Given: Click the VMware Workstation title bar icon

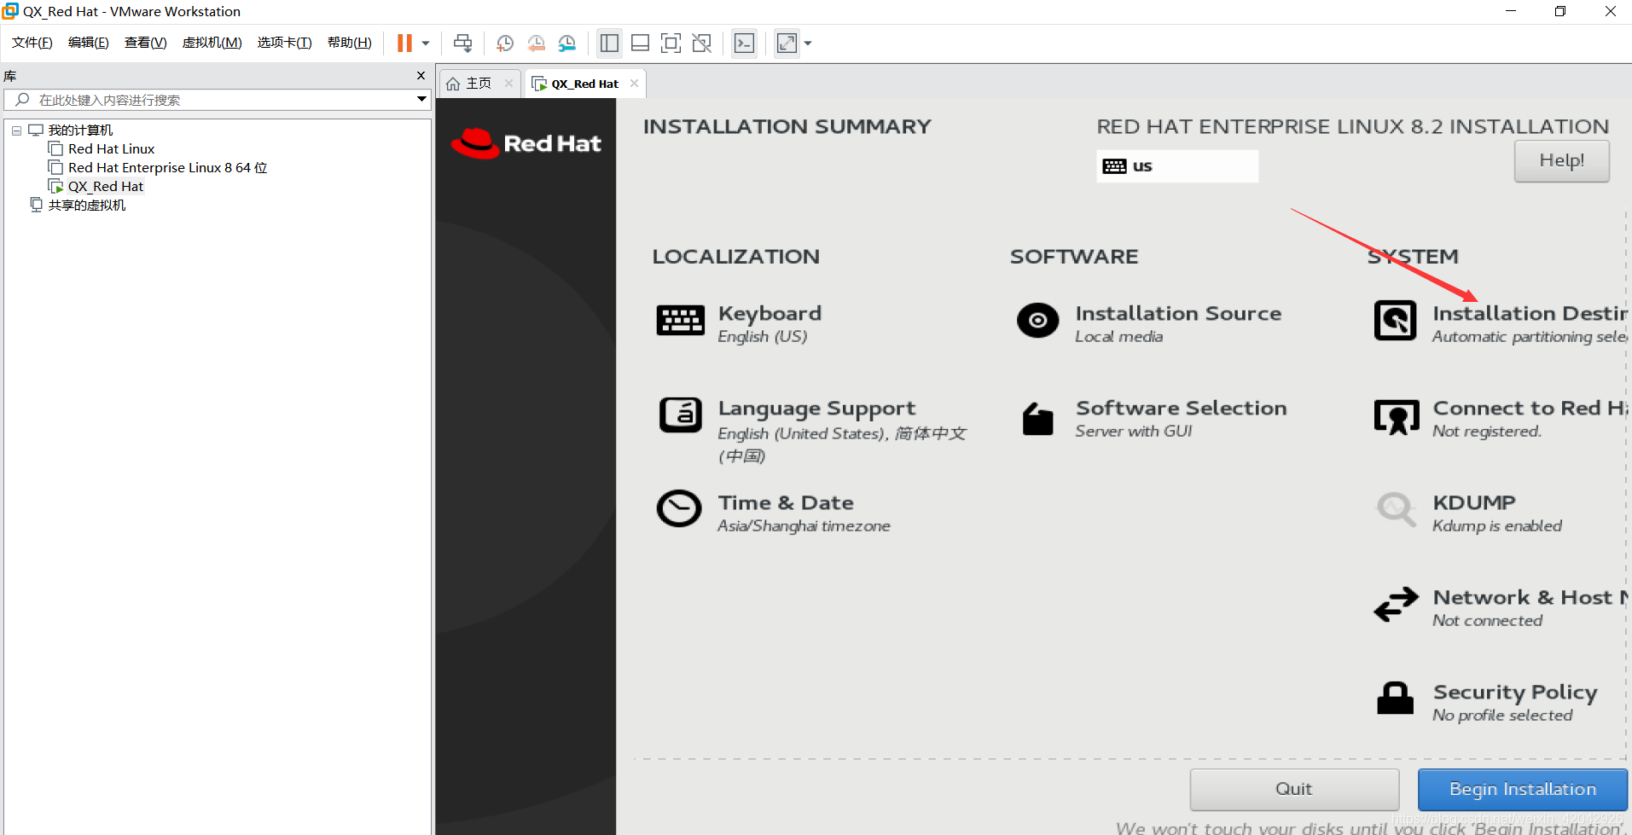Looking at the screenshot, I should (10, 11).
